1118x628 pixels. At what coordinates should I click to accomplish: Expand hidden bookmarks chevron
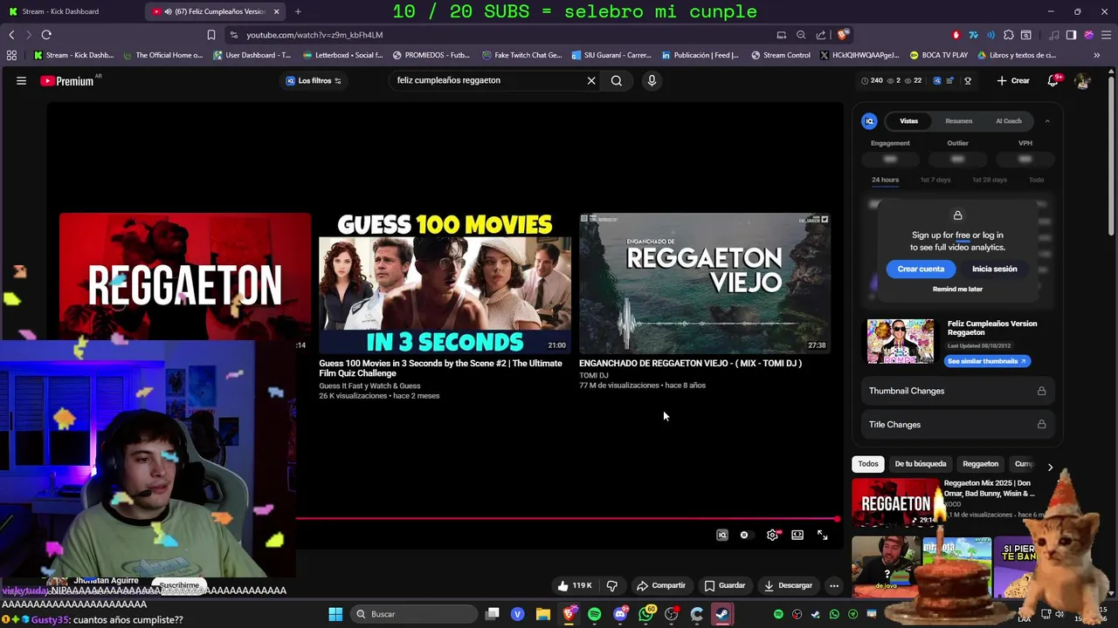tap(1097, 55)
